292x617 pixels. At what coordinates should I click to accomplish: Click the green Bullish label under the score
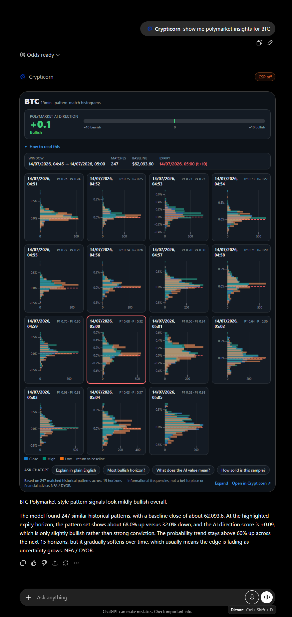pos(36,132)
